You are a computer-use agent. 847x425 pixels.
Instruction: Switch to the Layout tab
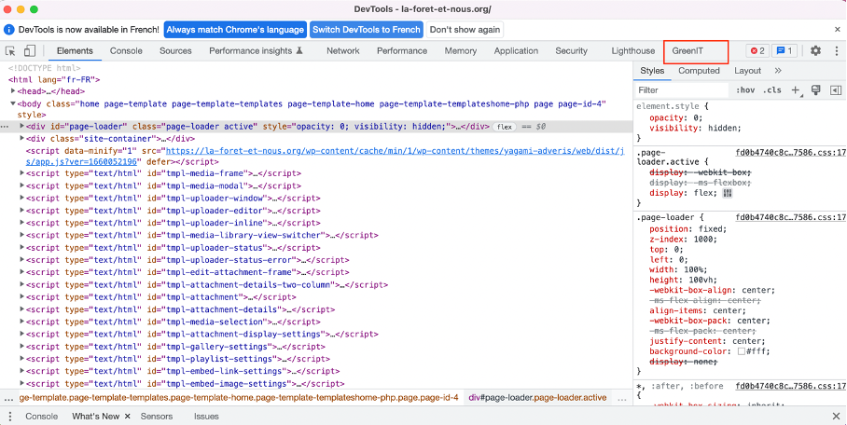click(x=747, y=71)
